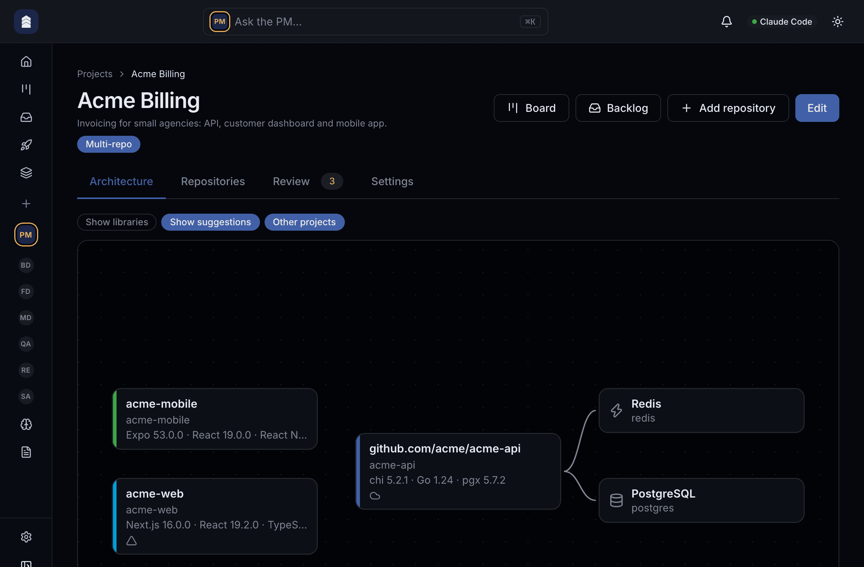Toggle Show suggestions chip

(x=211, y=222)
